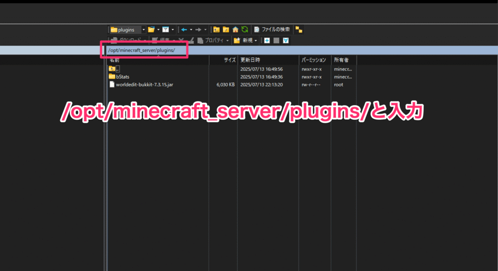Expand the 新規 dropdown arrow

[256, 40]
